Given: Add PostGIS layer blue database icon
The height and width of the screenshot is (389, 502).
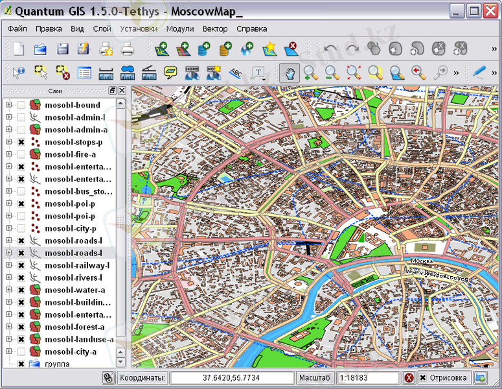Looking at the screenshot, I should point(204,49).
